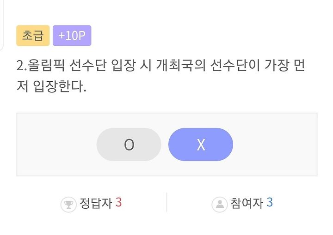Viewport: 333px width, 235px height.
Task: Click the question number 2. at the start
Action: 22,66
